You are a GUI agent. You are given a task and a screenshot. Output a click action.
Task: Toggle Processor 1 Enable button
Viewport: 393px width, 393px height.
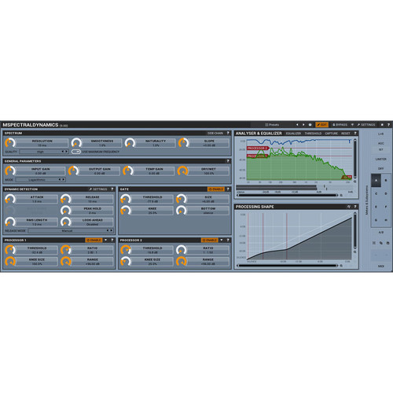click(x=94, y=240)
